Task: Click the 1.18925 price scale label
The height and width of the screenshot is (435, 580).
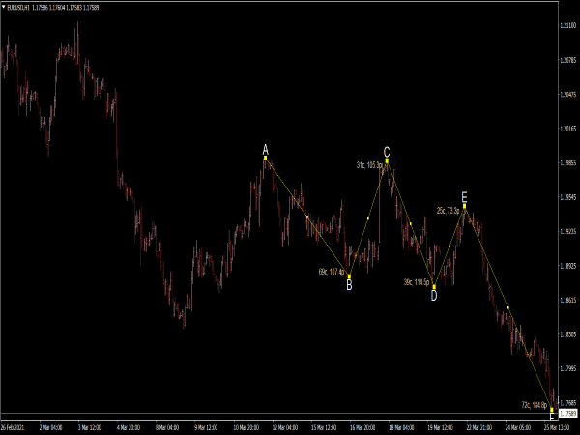Action: pos(568,266)
